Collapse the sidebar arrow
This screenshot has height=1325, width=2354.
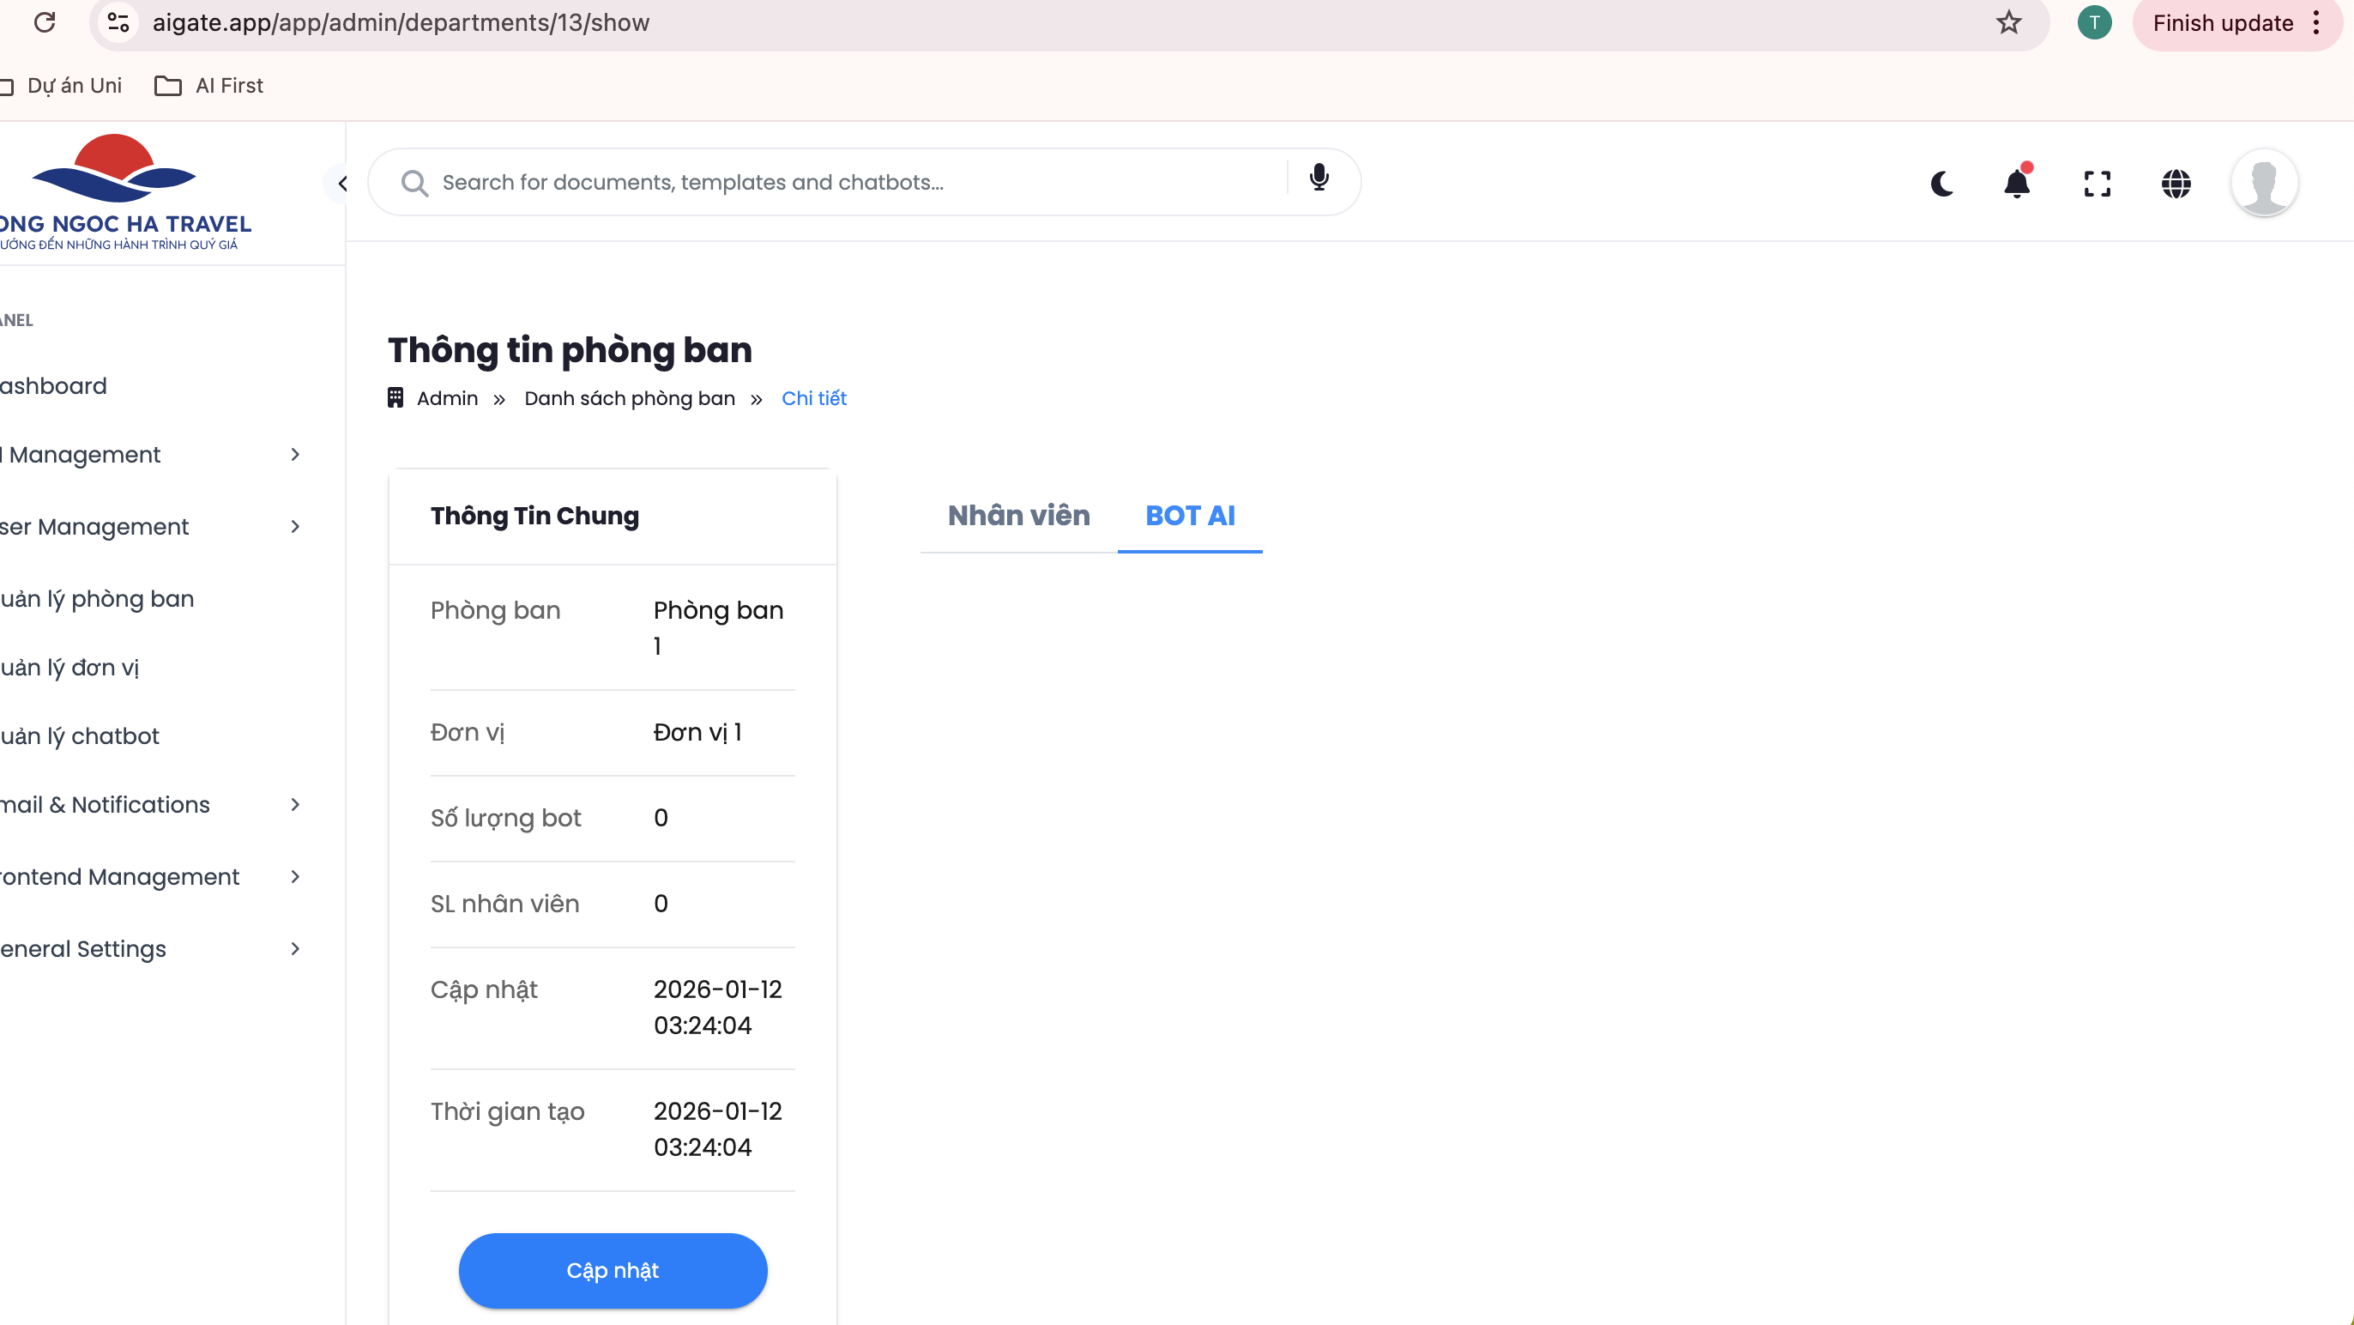pyautogui.click(x=341, y=184)
